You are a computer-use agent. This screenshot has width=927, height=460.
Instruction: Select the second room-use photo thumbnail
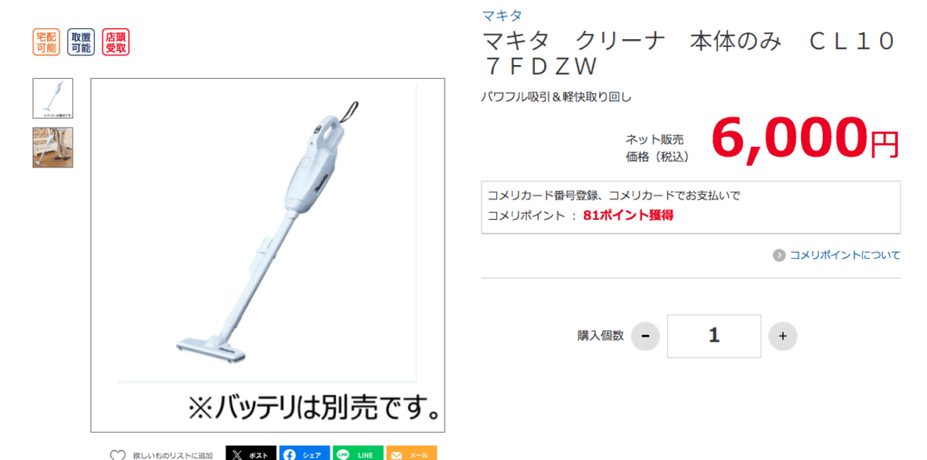click(x=53, y=148)
